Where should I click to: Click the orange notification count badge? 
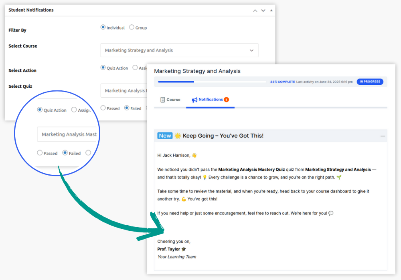226,100
